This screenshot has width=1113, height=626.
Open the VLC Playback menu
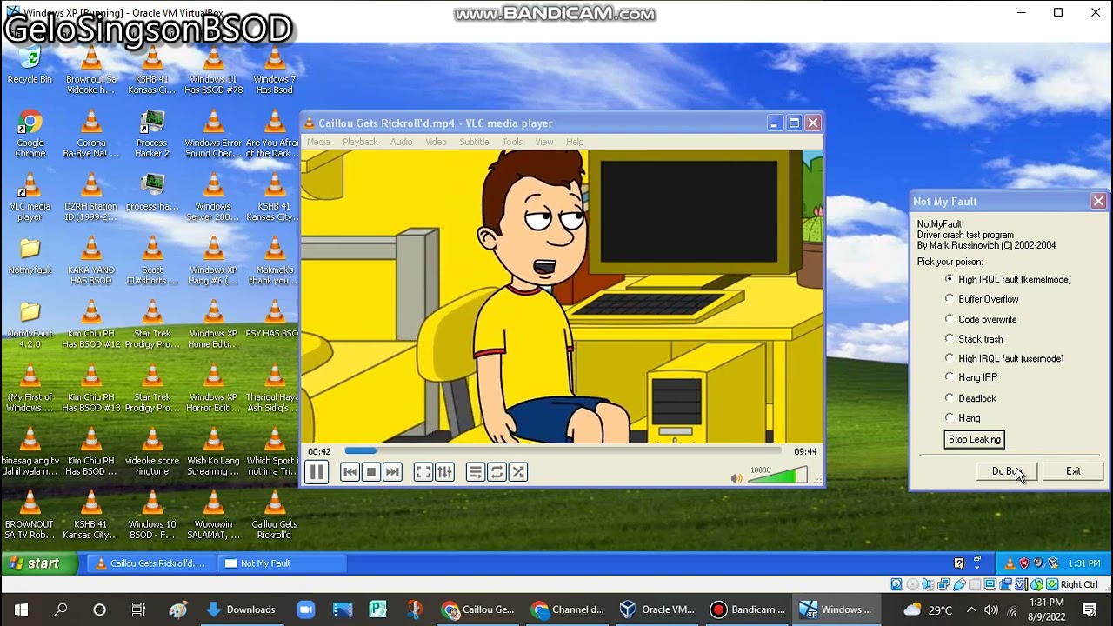pyautogui.click(x=360, y=142)
